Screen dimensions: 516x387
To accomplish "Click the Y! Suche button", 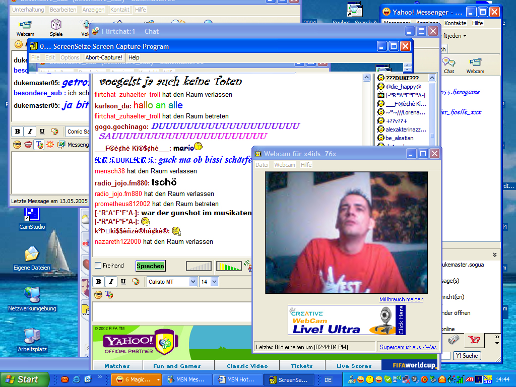I will pyautogui.click(x=467, y=356).
